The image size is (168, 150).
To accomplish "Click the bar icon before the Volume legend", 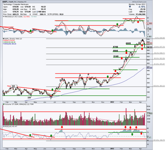I will pos(4,104).
